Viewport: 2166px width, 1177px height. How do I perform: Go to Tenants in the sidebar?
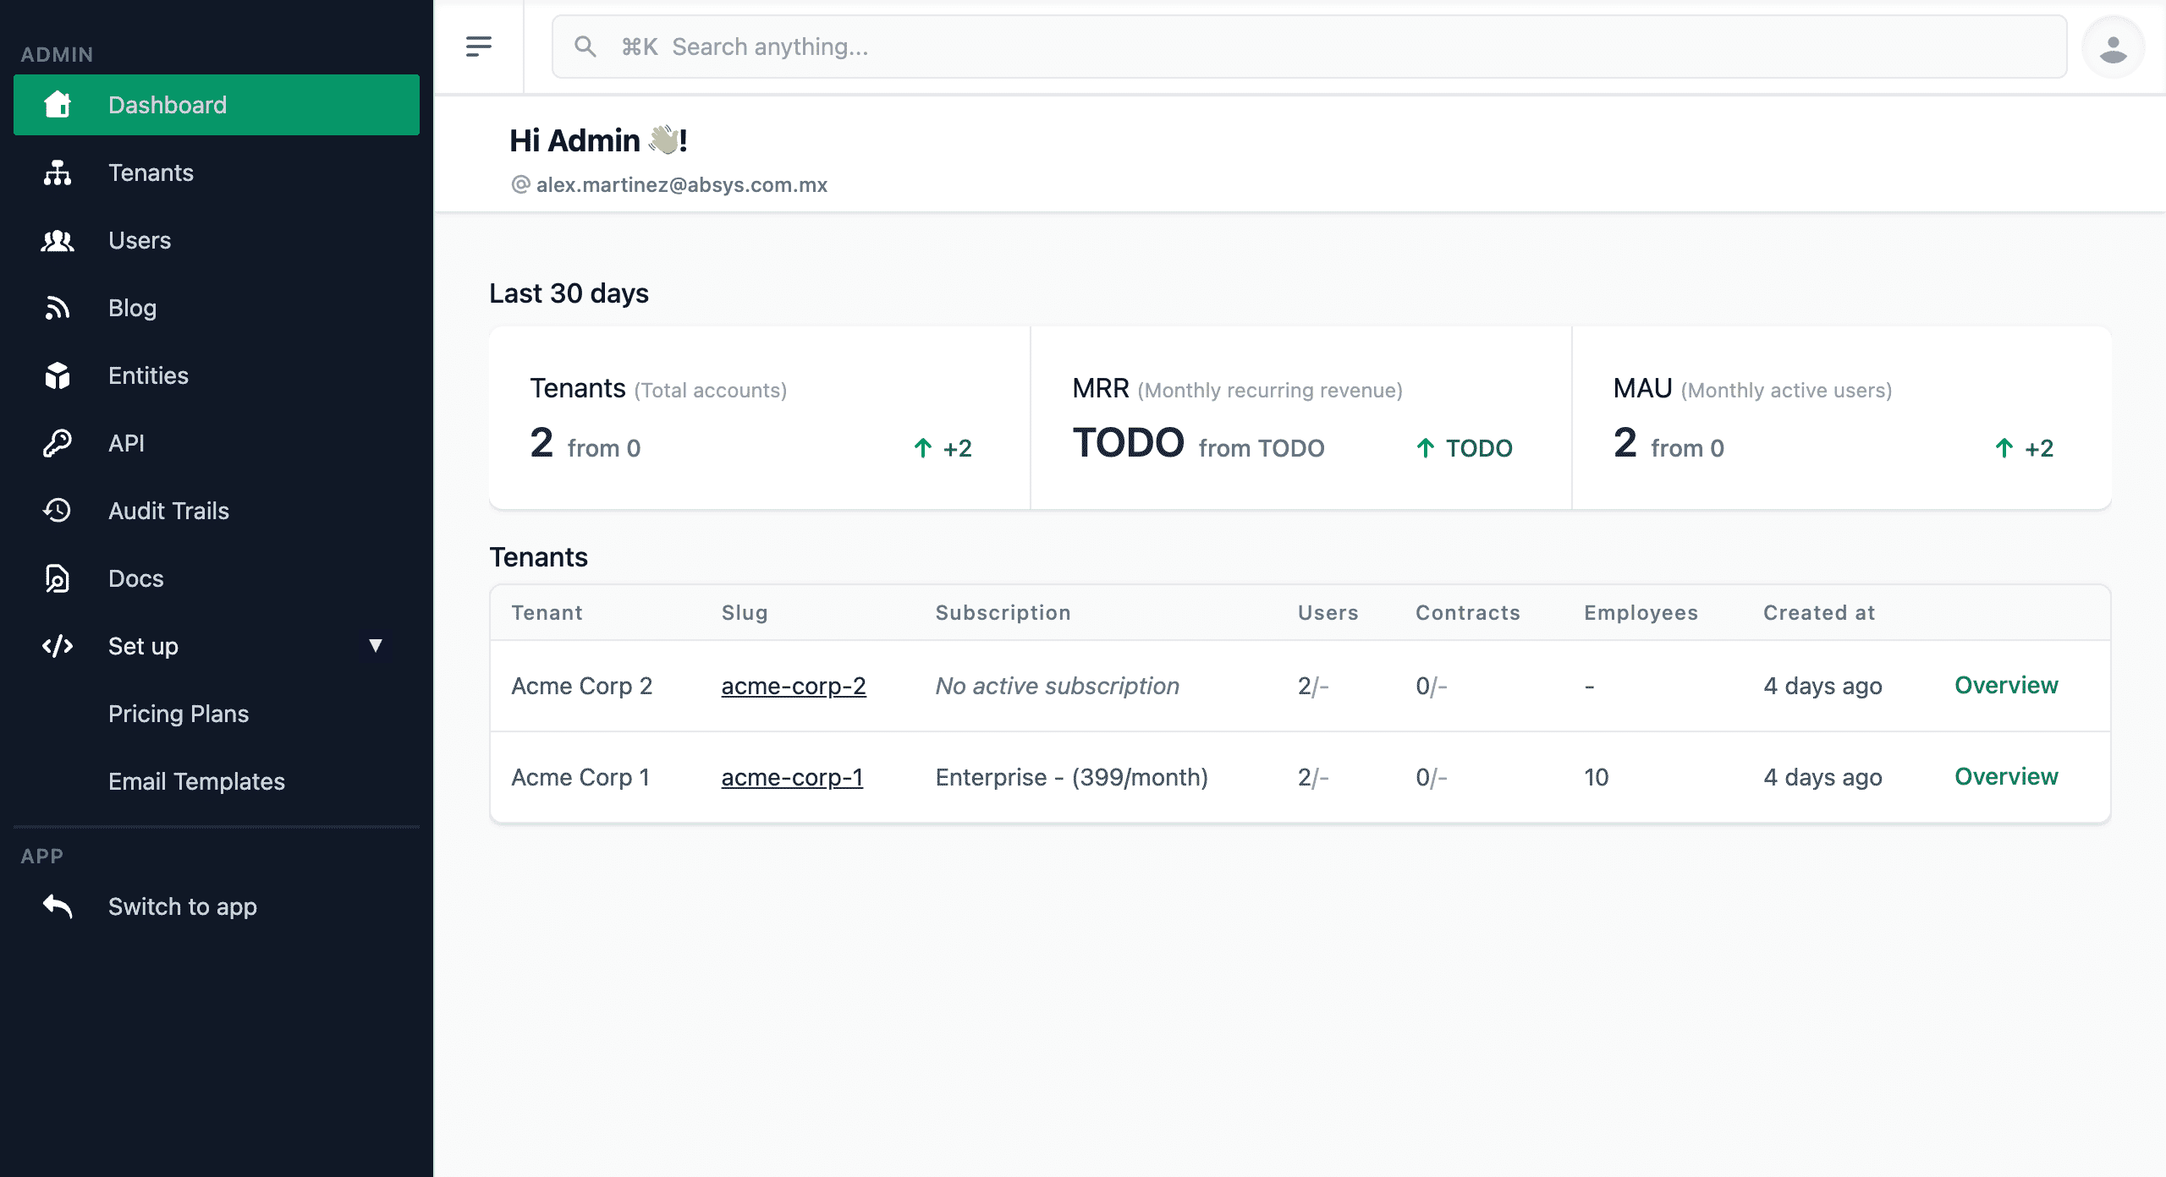click(217, 172)
